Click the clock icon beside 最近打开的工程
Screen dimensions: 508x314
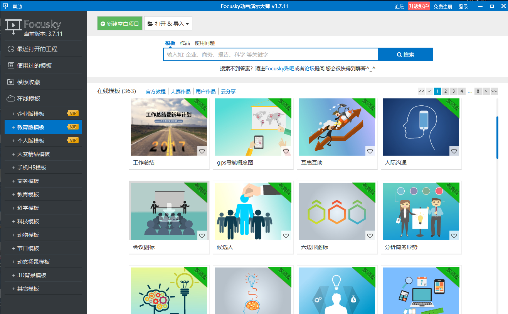[11, 49]
